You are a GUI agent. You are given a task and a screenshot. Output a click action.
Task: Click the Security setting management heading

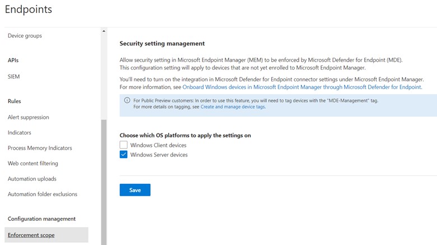tap(162, 44)
